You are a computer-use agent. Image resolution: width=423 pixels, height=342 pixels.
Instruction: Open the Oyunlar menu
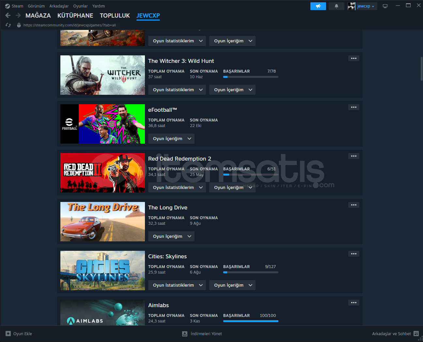[80, 6]
